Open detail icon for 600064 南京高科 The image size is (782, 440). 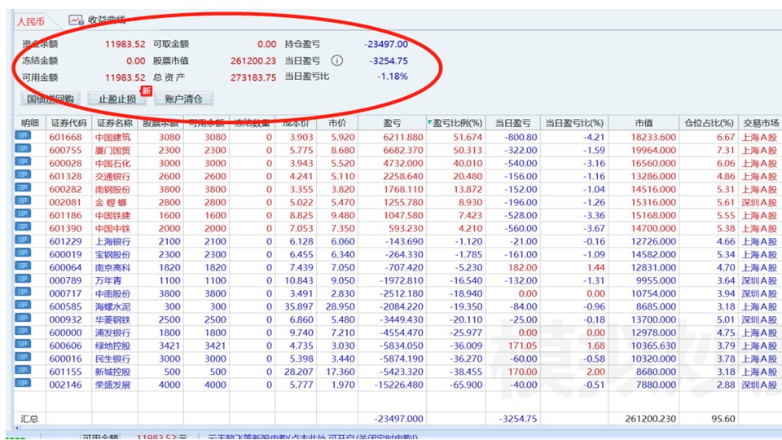[23, 266]
